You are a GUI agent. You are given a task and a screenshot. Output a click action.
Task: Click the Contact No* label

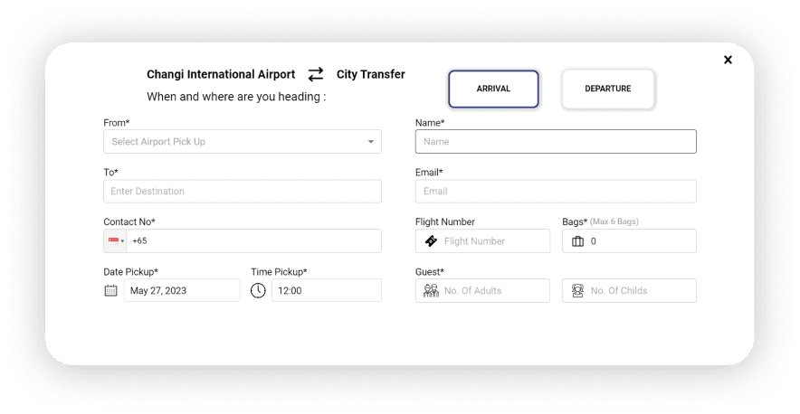(129, 221)
